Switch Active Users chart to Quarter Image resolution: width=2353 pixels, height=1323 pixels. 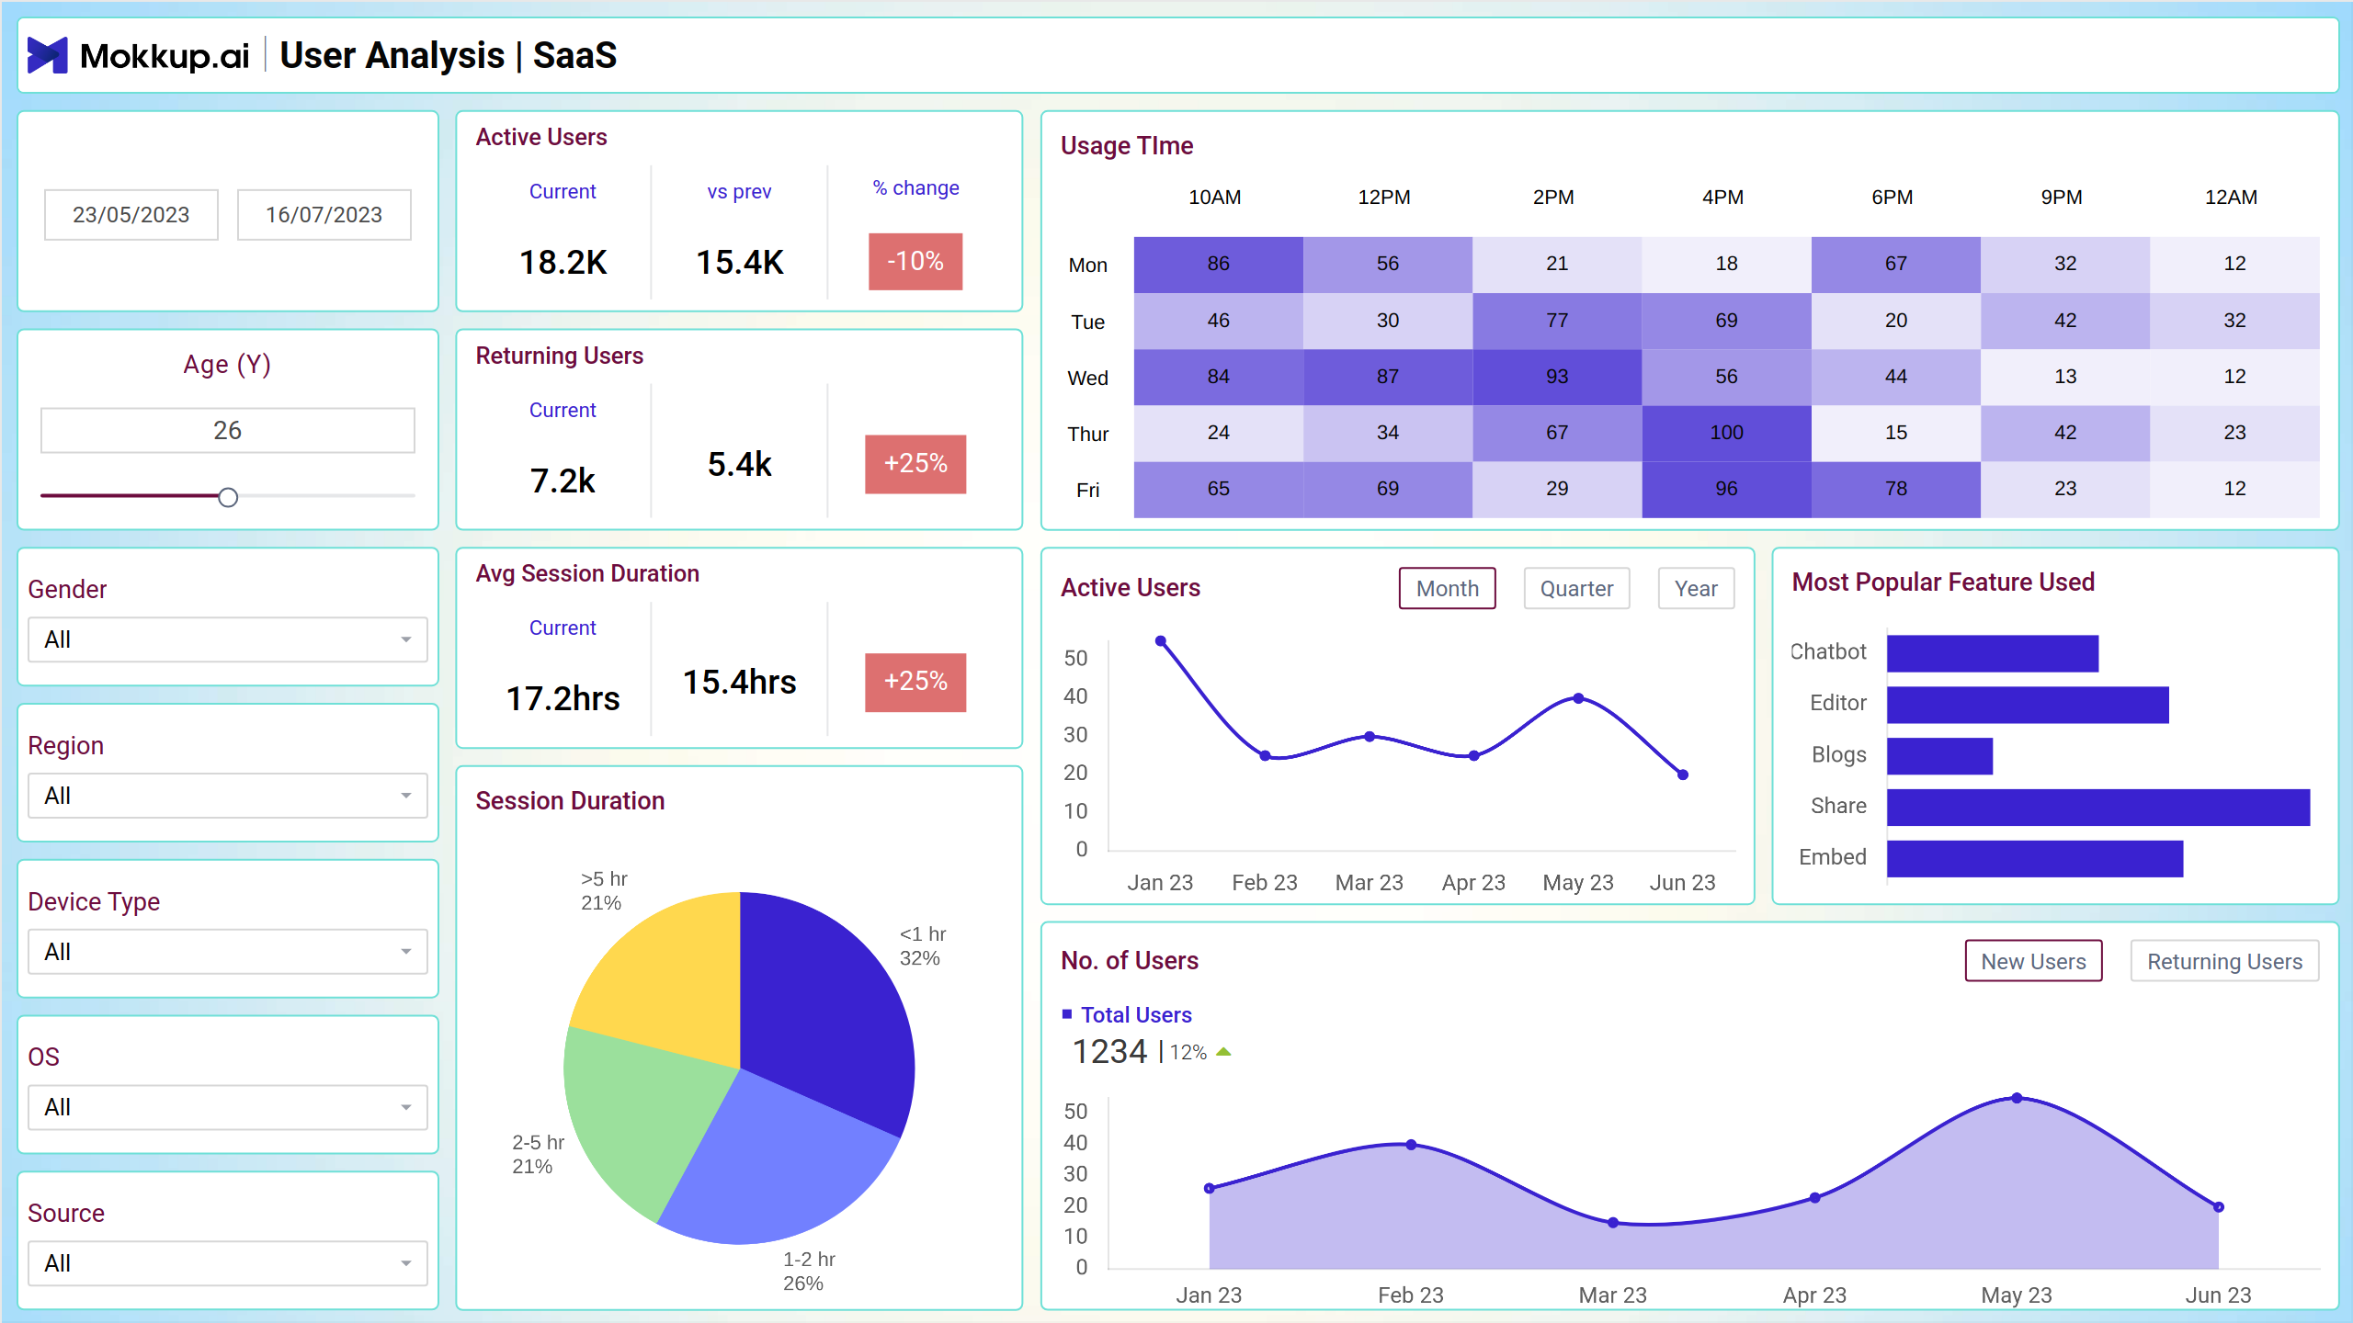click(1577, 589)
